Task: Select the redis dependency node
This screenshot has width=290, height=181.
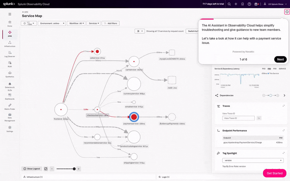Action: [x=172, y=80]
